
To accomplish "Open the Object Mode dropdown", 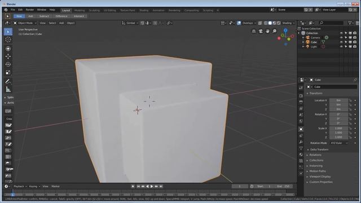I will pyautogui.click(x=25, y=23).
